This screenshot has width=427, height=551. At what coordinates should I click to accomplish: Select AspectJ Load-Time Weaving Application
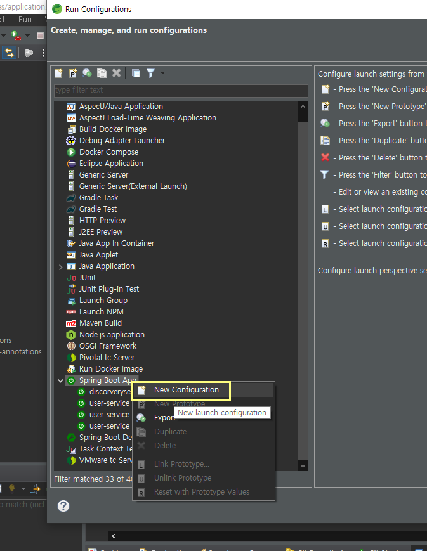tap(148, 118)
